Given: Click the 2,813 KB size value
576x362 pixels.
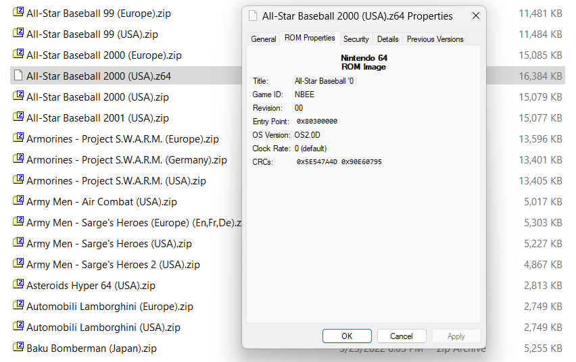Looking at the screenshot, I should pos(543,285).
